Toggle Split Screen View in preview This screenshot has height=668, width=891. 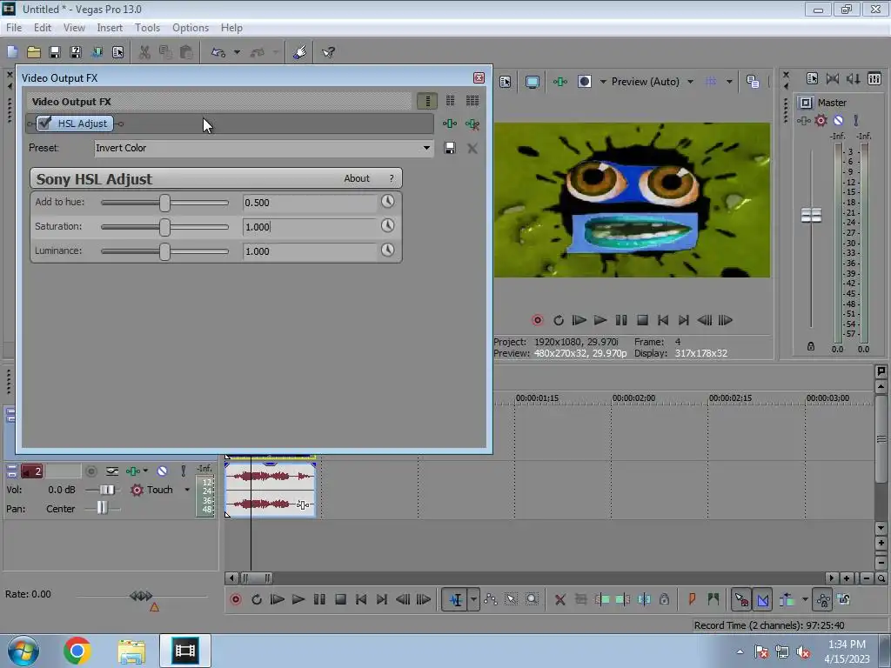pos(585,82)
